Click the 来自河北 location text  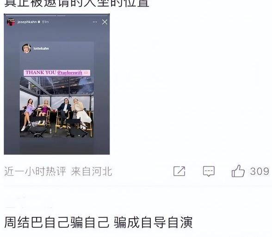pos(92,172)
